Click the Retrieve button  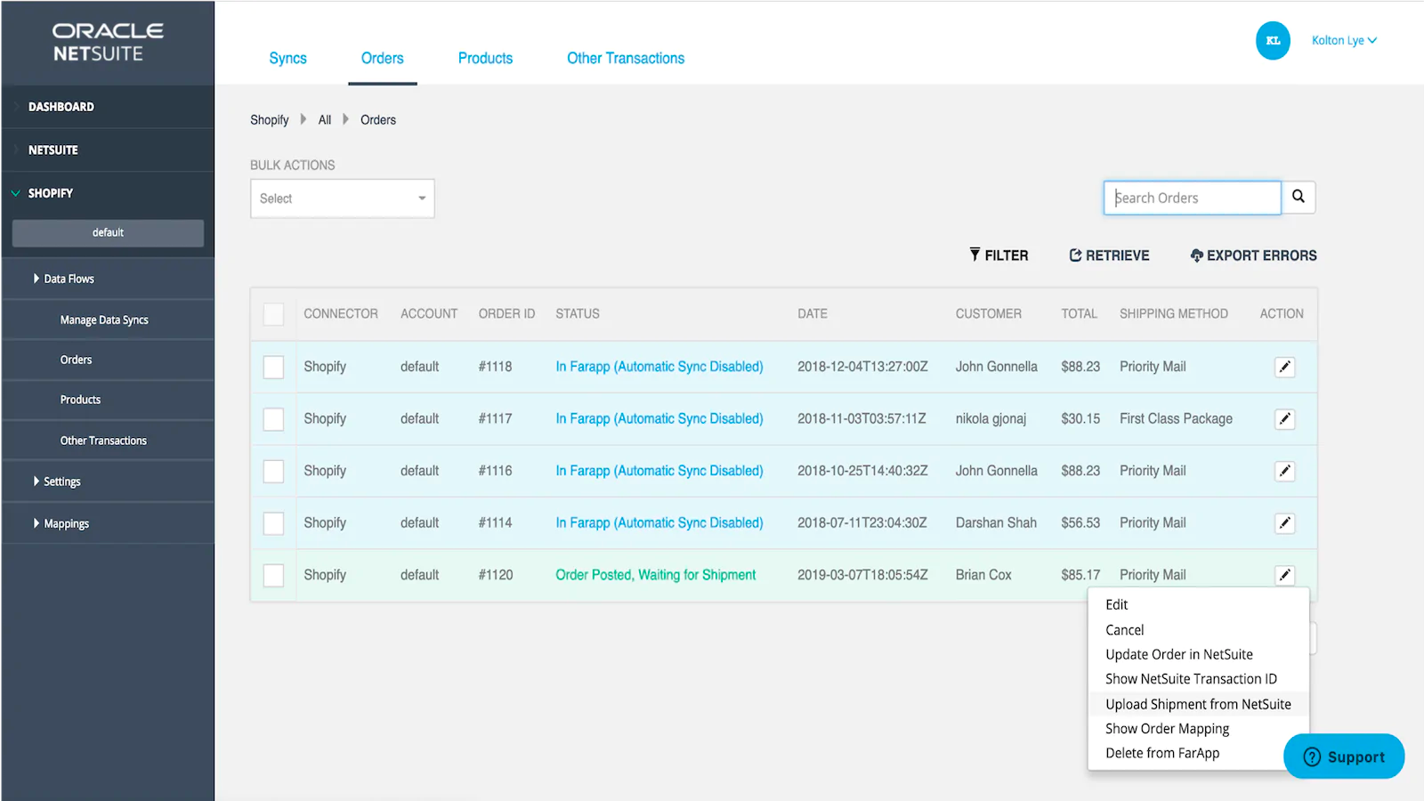(x=1109, y=255)
